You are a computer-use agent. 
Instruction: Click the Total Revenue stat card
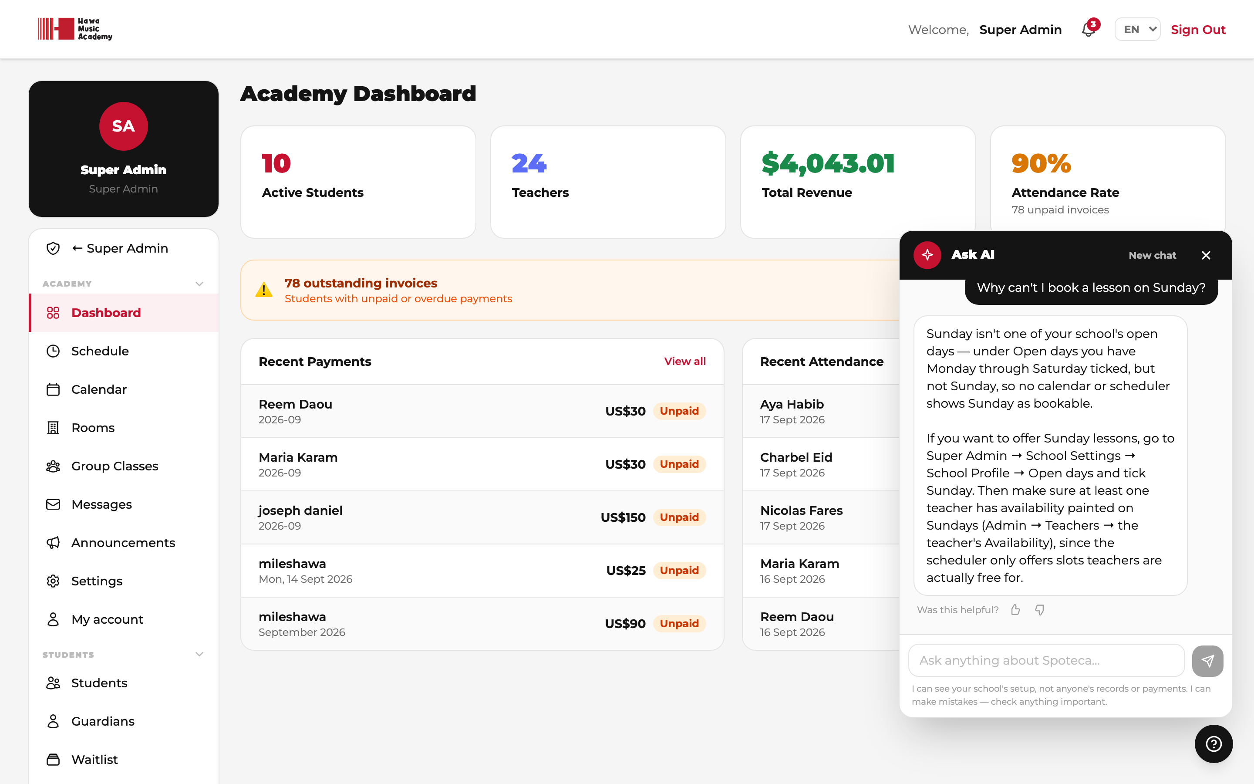point(858,182)
